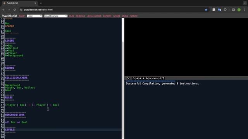This screenshot has width=248, height=139.
Task: Click the PuzzleScript logo link
Action: 9,16
